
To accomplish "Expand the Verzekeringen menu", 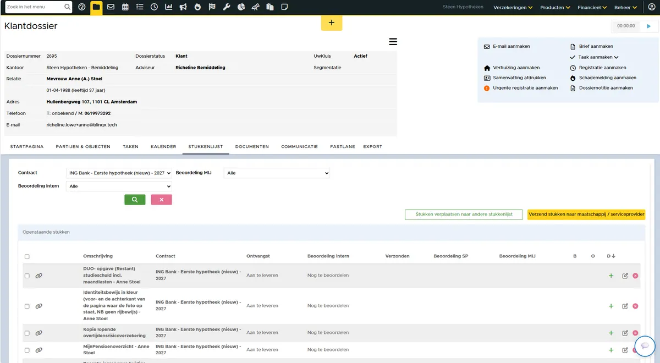I will pyautogui.click(x=513, y=8).
